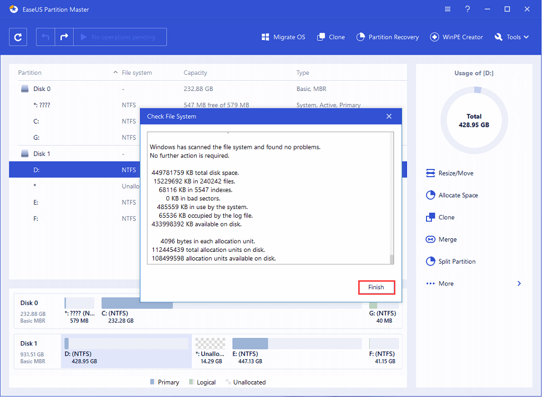Launch Partition Recovery
Image resolution: width=542 pixels, height=397 pixels.
tap(388, 37)
